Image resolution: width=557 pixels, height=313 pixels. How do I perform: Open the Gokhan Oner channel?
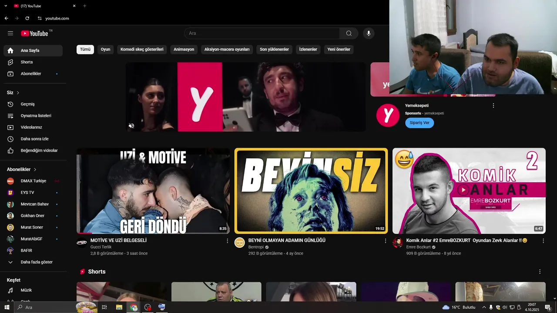[x=33, y=216]
